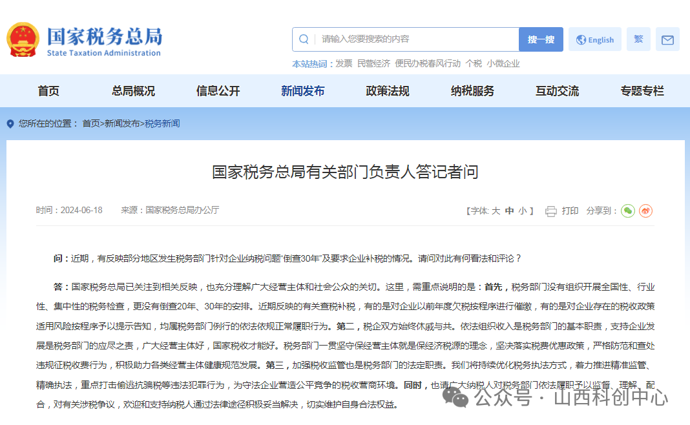Click the print 打印 icon
Screen dimensions: 690x425
coord(550,211)
